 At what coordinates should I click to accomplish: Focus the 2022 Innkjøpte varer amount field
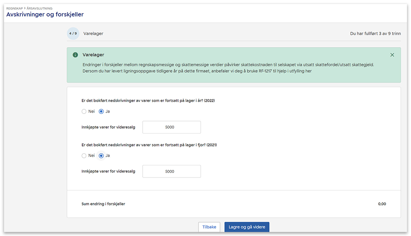click(171, 127)
